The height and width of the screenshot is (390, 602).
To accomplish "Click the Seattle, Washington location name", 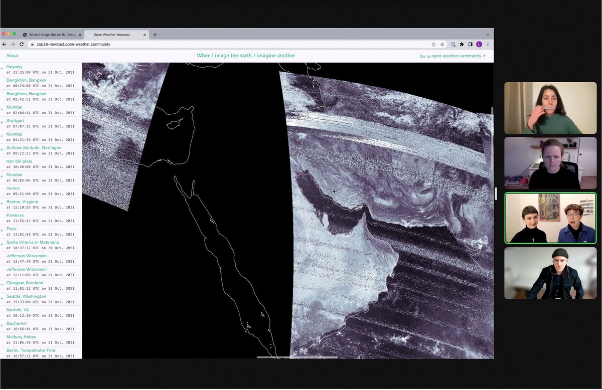I will point(26,297).
